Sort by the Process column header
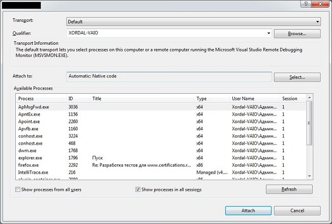This screenshot has height=224, width=332. coord(41,98)
